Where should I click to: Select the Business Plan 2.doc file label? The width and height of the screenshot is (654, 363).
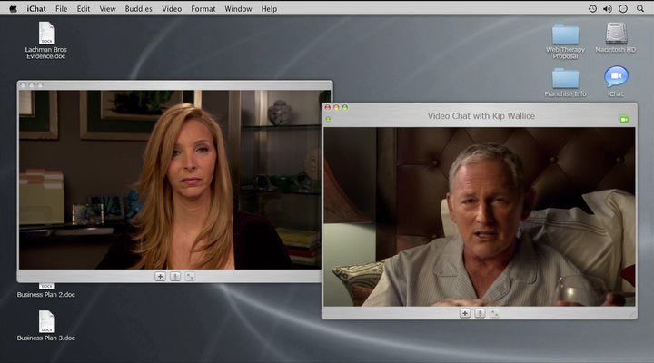tap(46, 295)
